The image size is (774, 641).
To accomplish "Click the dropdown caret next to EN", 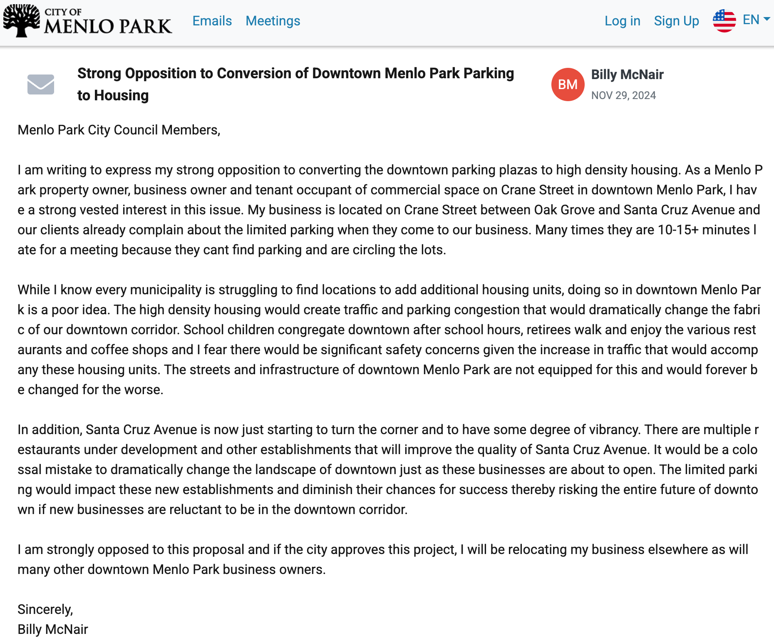I will (x=767, y=19).
